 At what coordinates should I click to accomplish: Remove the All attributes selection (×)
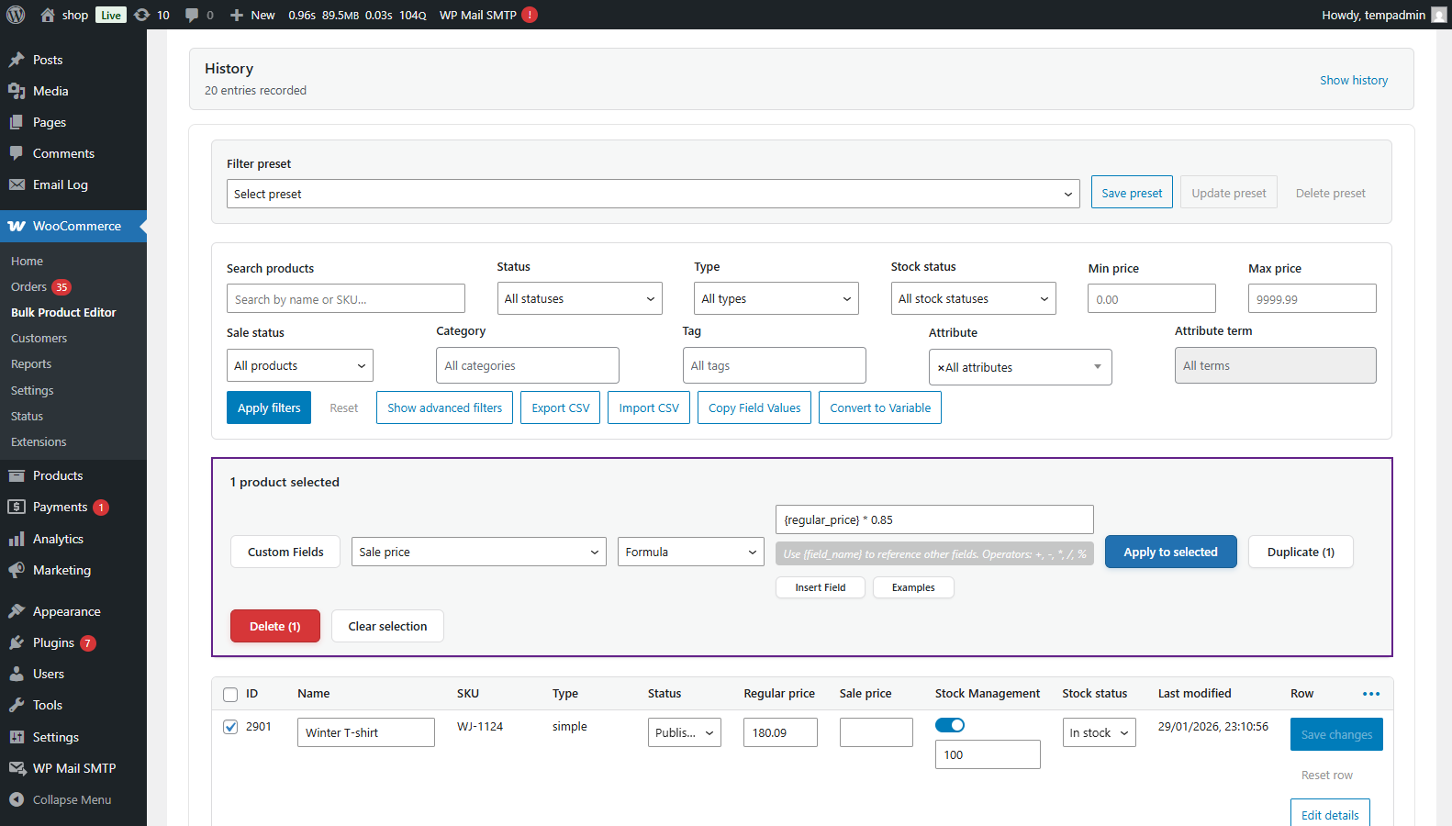941,368
